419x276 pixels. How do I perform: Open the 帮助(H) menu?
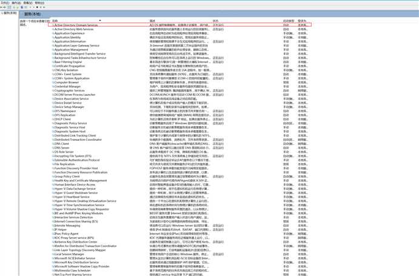tap(39, 3)
